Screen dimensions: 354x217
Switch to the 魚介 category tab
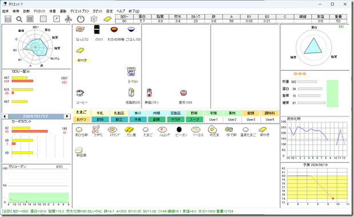[x=138, y=113]
